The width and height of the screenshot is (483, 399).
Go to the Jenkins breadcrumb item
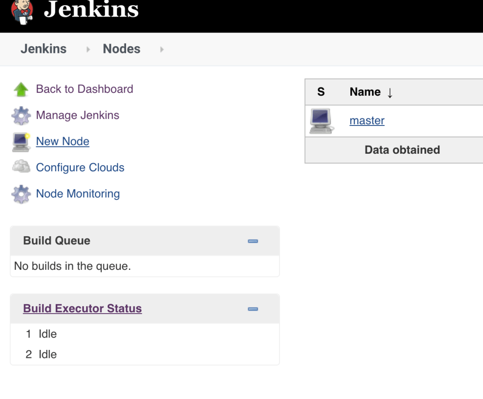(x=43, y=49)
